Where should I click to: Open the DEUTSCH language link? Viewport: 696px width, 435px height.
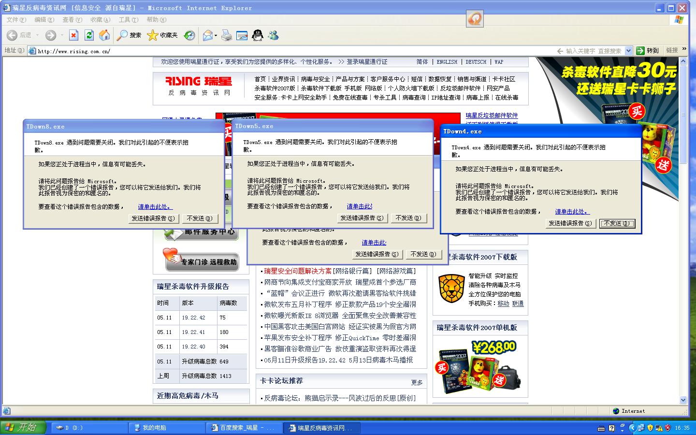point(476,62)
